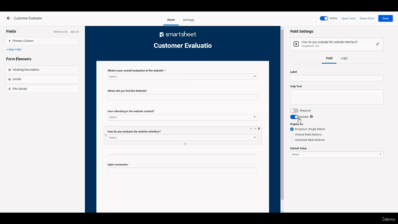Screen dimensions: 398x224
Task: Open the website interface Select dropdown
Action: [x=182, y=138]
